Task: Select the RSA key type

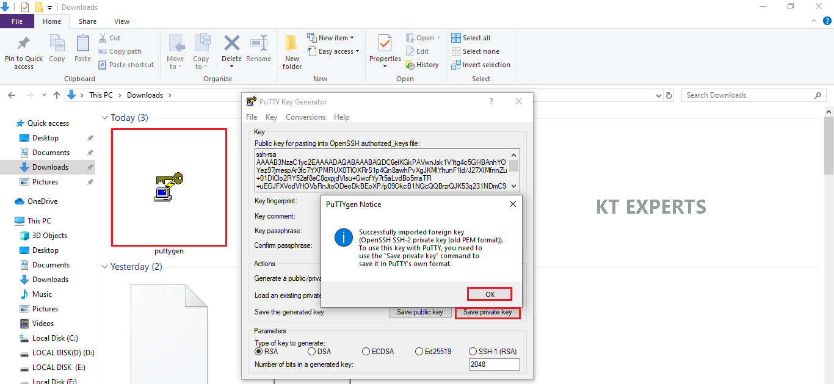Action: click(x=259, y=351)
